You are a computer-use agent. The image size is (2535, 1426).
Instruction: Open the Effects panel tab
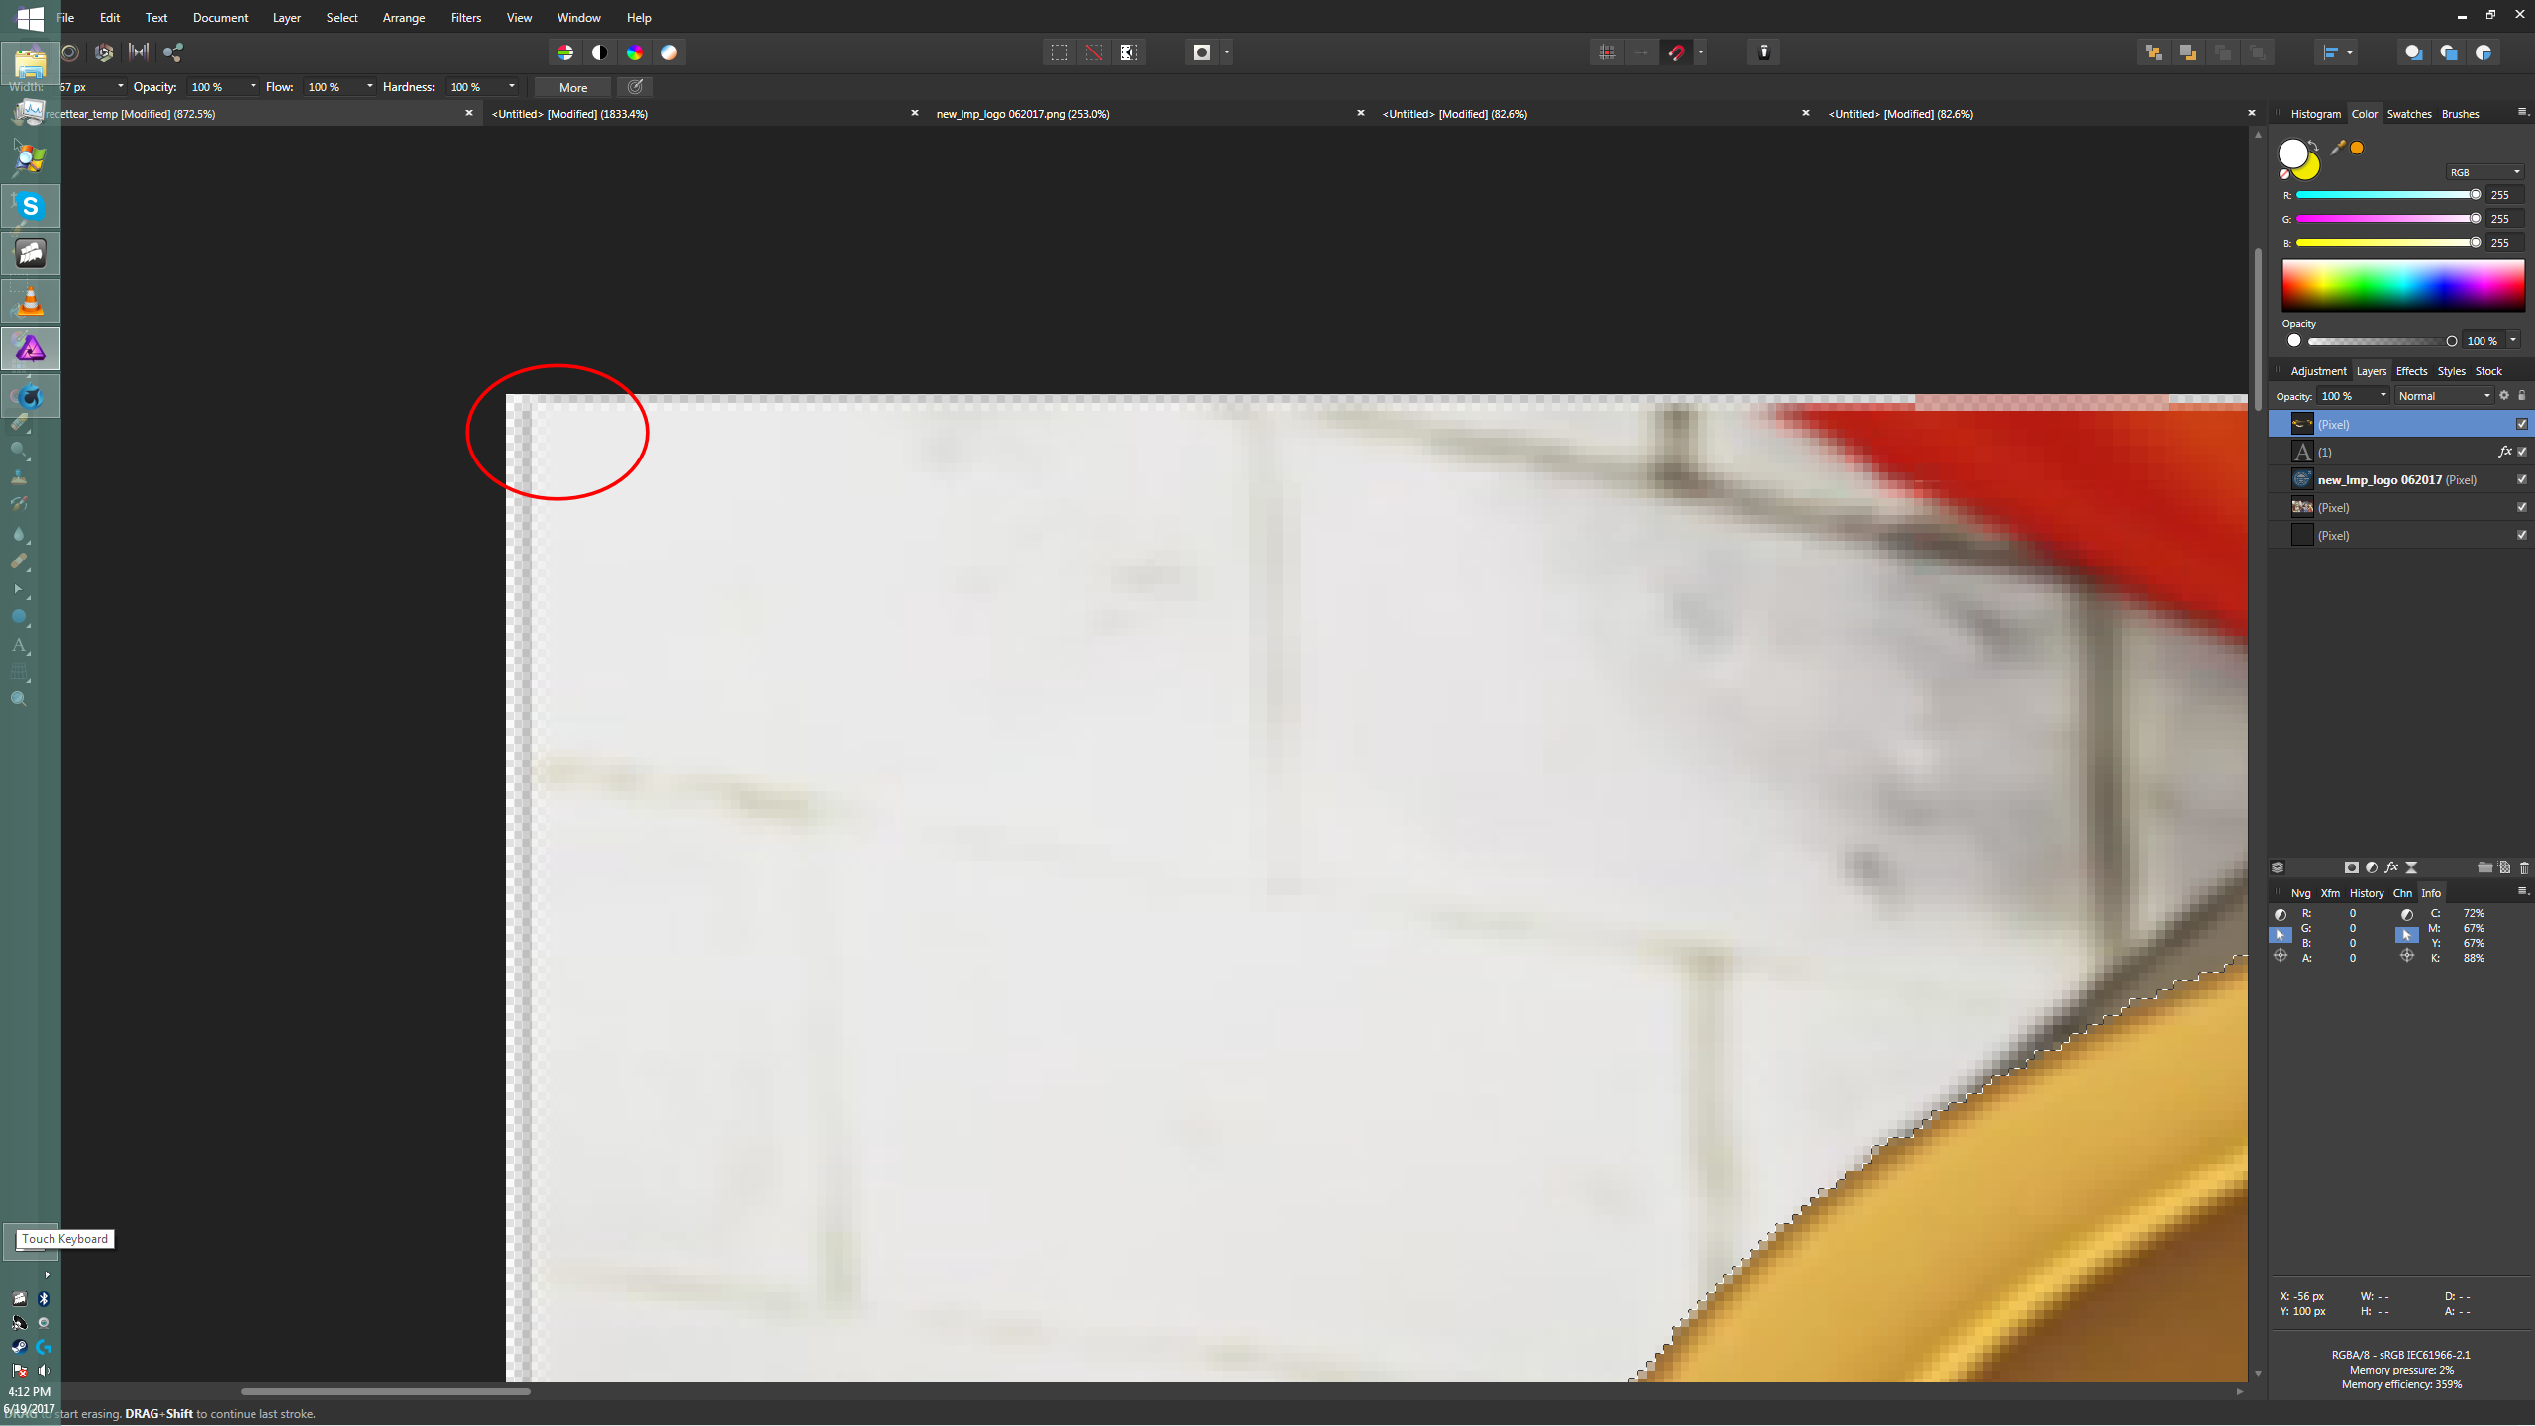(x=2411, y=371)
